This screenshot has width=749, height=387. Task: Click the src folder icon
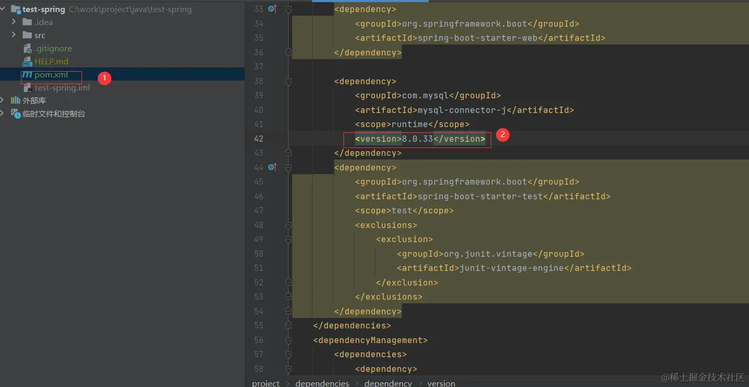27,35
